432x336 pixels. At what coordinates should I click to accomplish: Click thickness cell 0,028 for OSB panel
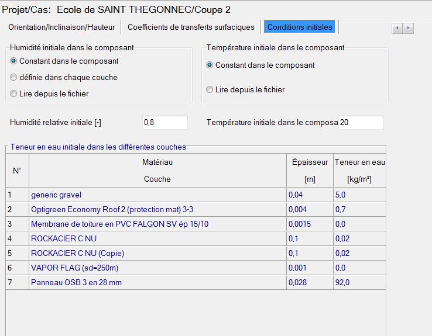[310, 282]
